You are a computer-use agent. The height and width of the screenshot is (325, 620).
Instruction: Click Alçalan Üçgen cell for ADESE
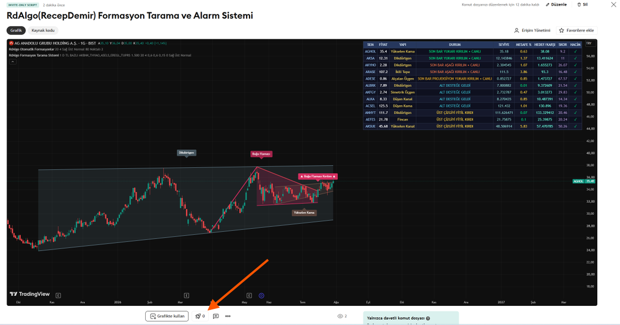coord(403,79)
